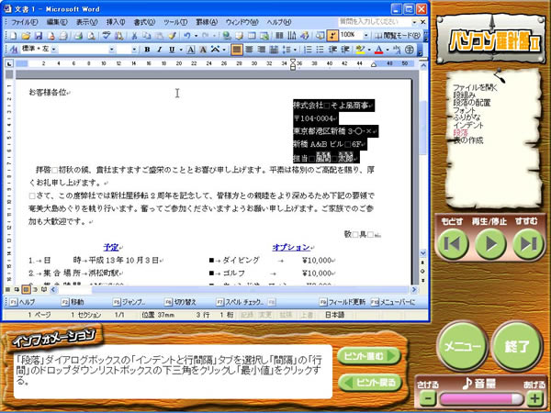This screenshot has width=551, height=413.
Task: Toggle bold formatting
Action: (147, 50)
